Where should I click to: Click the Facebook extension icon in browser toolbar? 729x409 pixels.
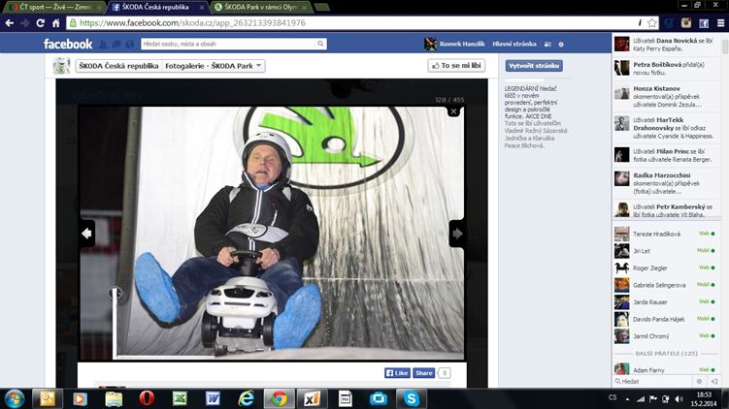pos(704,22)
